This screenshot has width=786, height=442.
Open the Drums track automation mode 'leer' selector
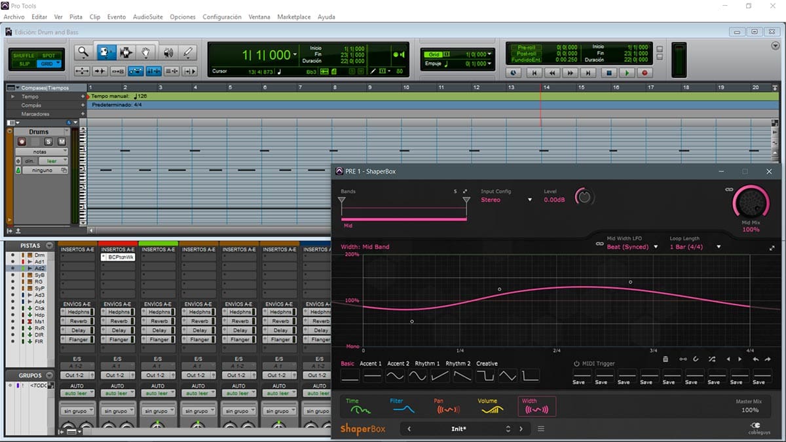pos(52,160)
